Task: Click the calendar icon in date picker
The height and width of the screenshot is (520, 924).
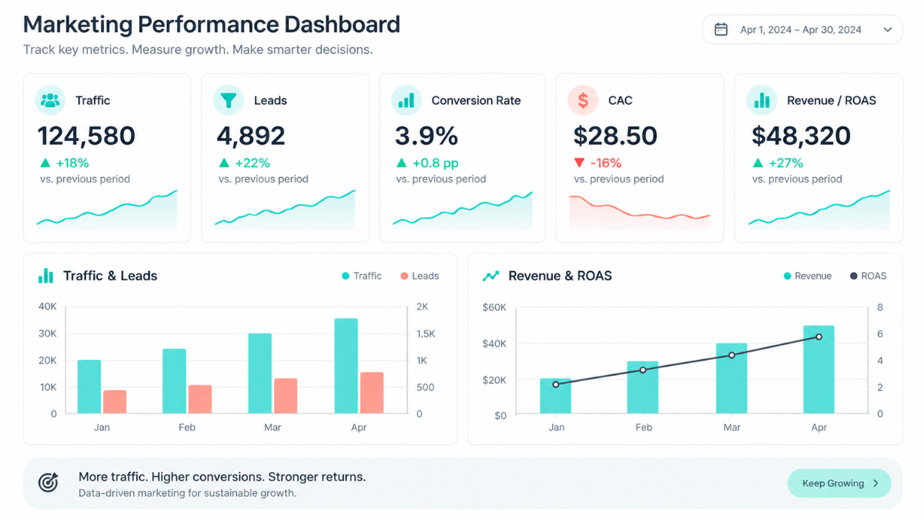Action: 721,29
